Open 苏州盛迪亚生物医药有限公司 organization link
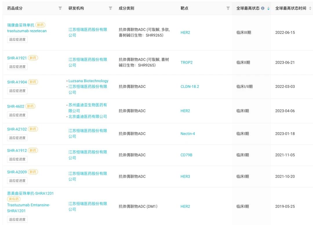The height and width of the screenshot is (225, 313). pyautogui.click(x=88, y=108)
